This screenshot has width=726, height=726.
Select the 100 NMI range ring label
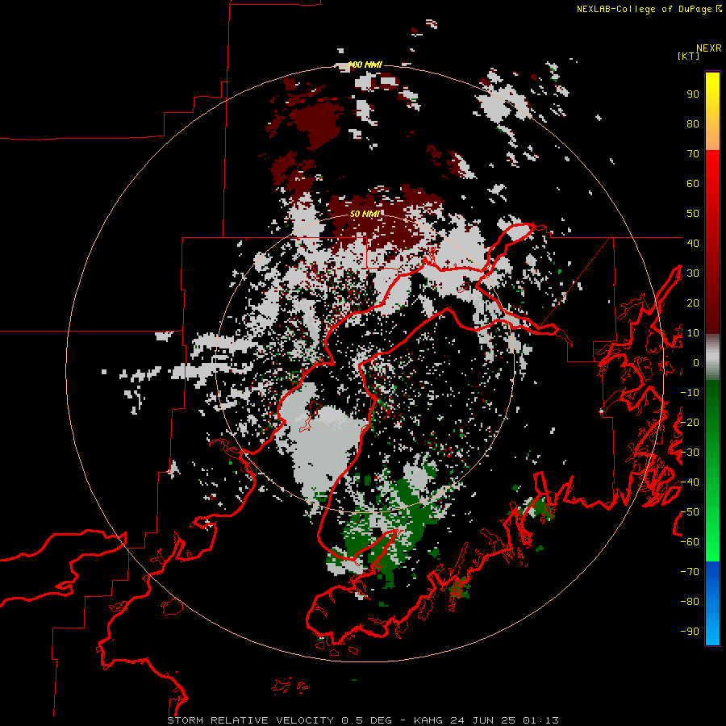click(365, 65)
